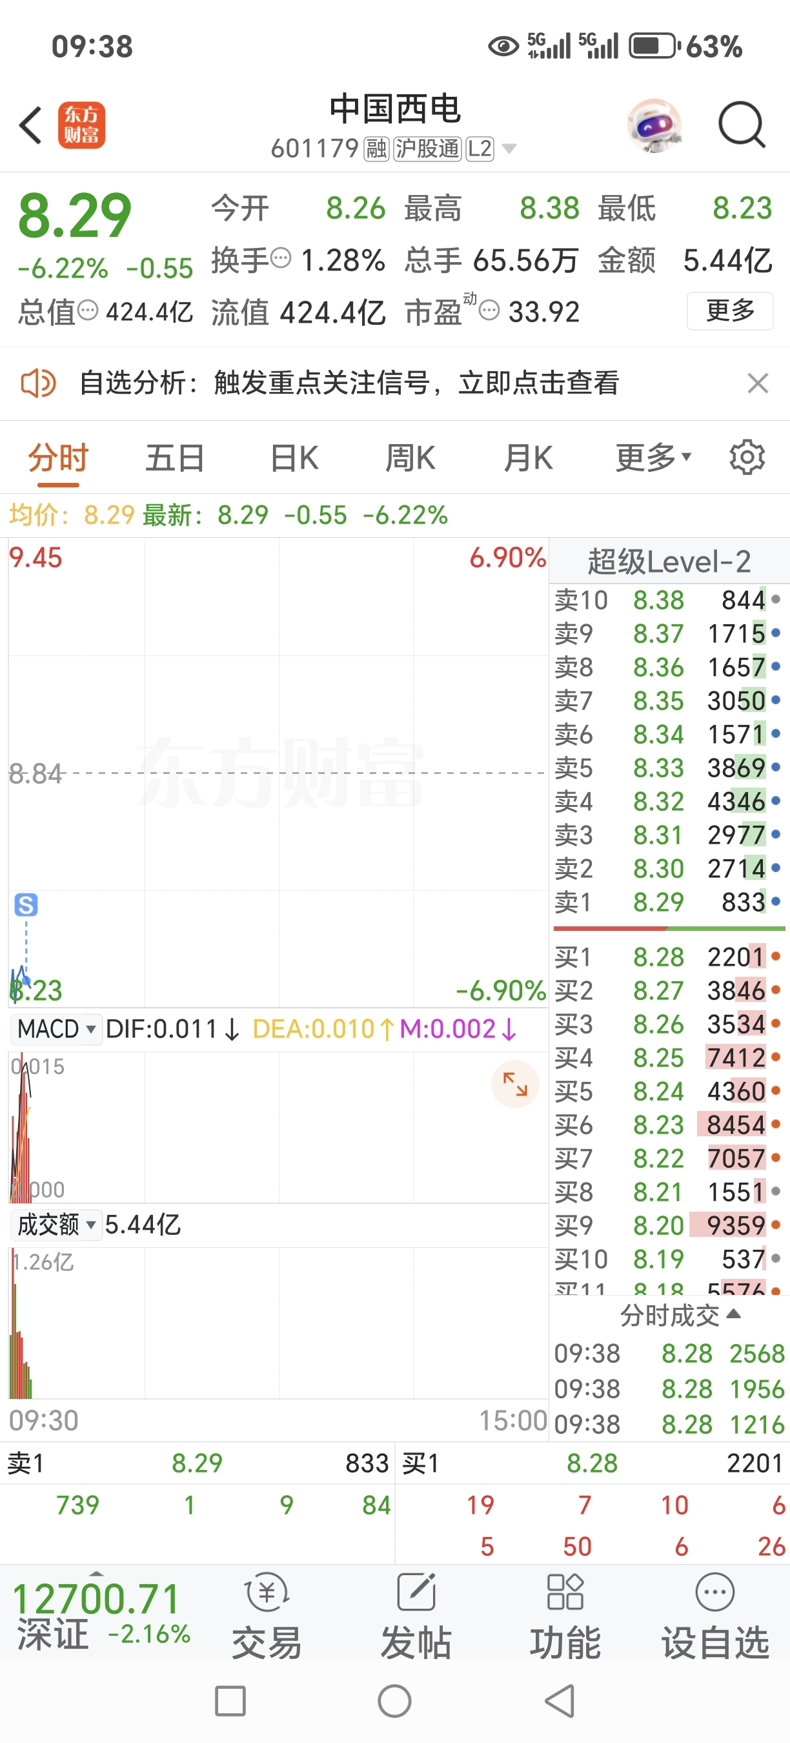Tap Android home circle button
The height and width of the screenshot is (1743, 790).
tap(395, 1701)
